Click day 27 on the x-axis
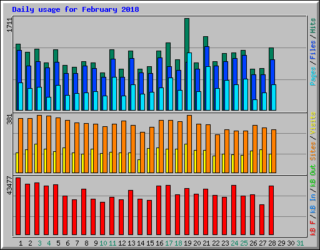320x250 pixels. (x=262, y=243)
